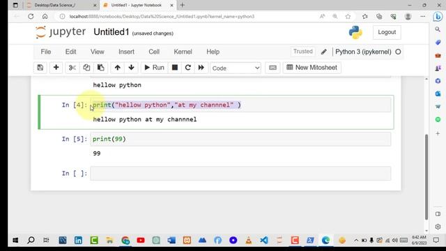Click the volume icon in the system tray

(x=395, y=241)
